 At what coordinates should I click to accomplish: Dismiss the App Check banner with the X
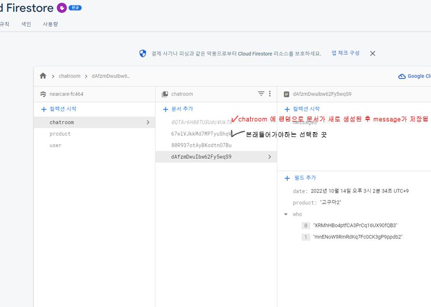pos(373,53)
